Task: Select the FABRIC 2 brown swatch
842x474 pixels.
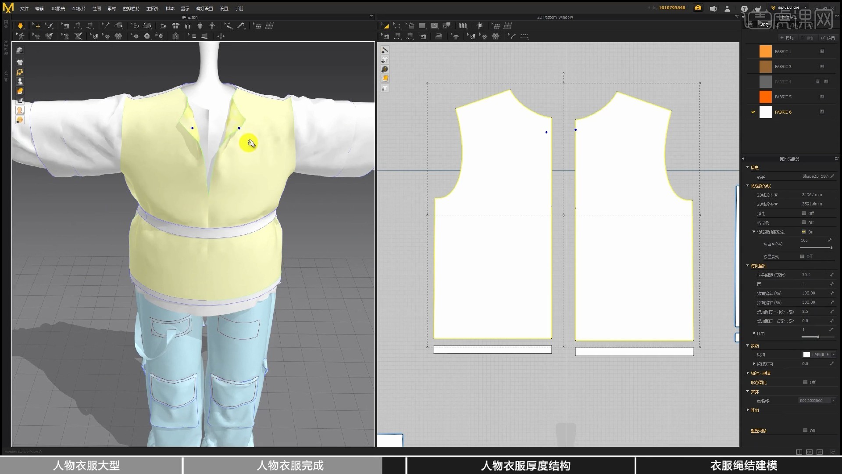Action: coord(765,67)
